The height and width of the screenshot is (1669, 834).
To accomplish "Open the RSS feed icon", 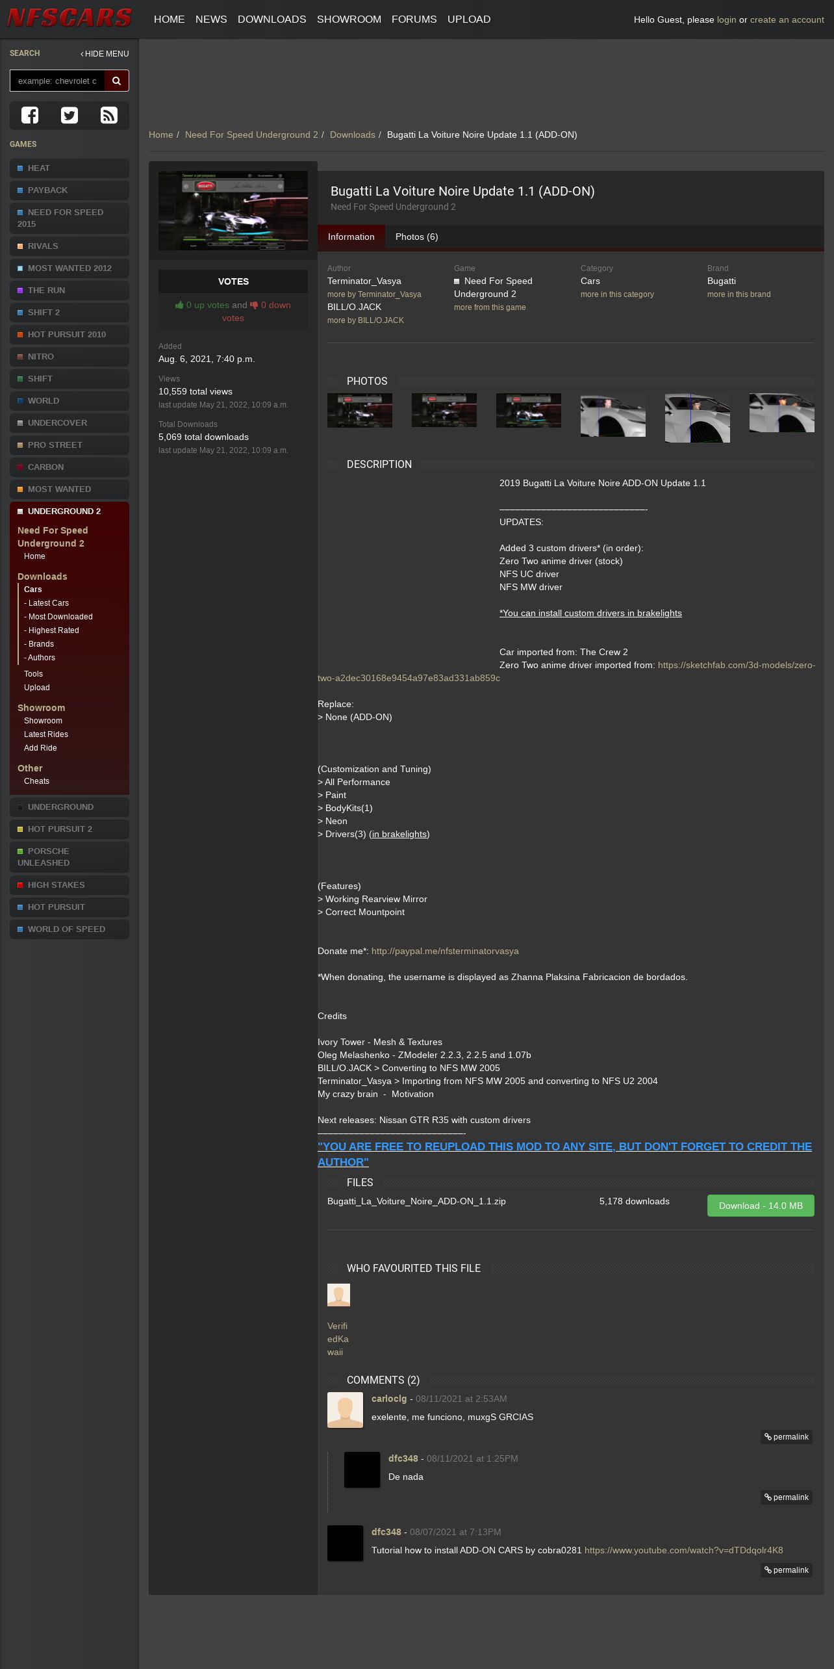I will click(x=109, y=115).
